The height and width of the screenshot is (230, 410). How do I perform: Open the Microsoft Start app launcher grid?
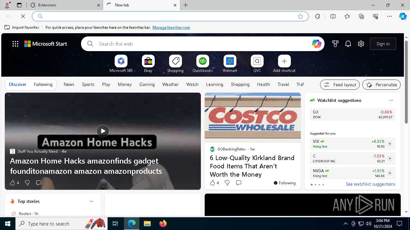pos(15,44)
